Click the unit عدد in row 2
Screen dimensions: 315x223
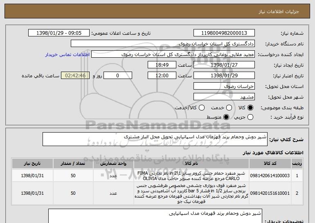(x=113, y=194)
